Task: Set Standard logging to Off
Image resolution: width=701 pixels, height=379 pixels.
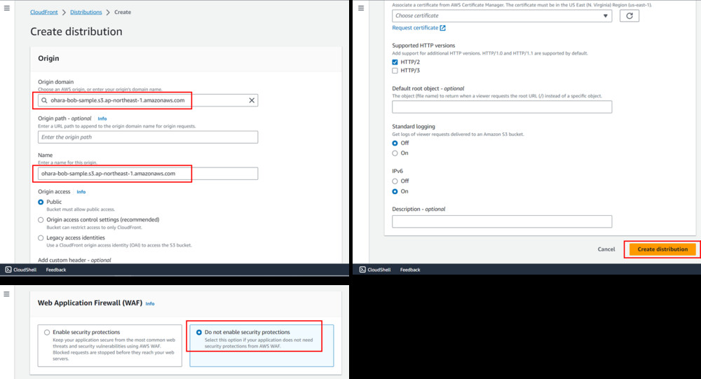Action: point(395,144)
